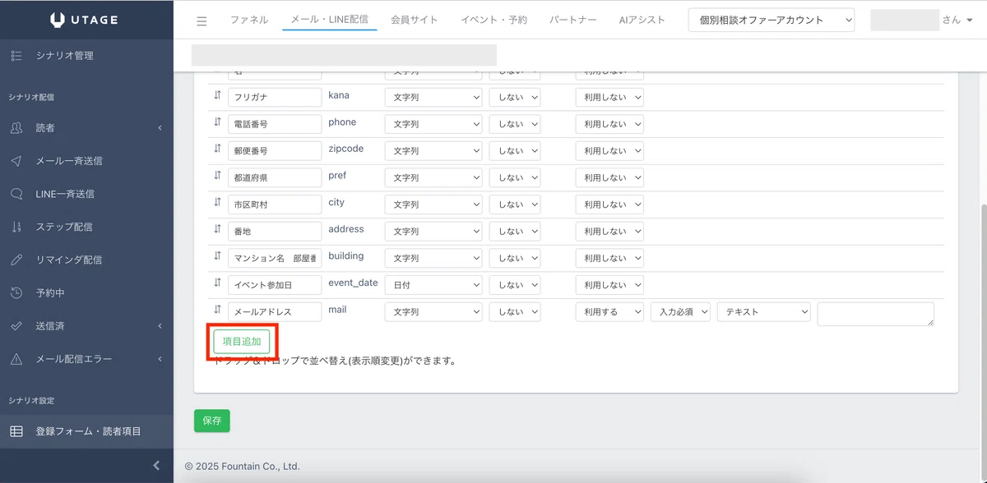
Task: Click reorder handle of メールアドレス row
Action: (217, 310)
